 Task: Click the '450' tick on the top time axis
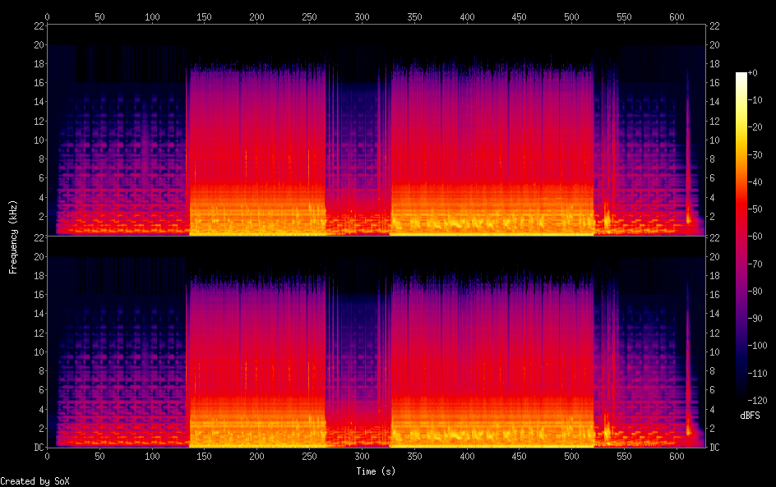tap(520, 16)
